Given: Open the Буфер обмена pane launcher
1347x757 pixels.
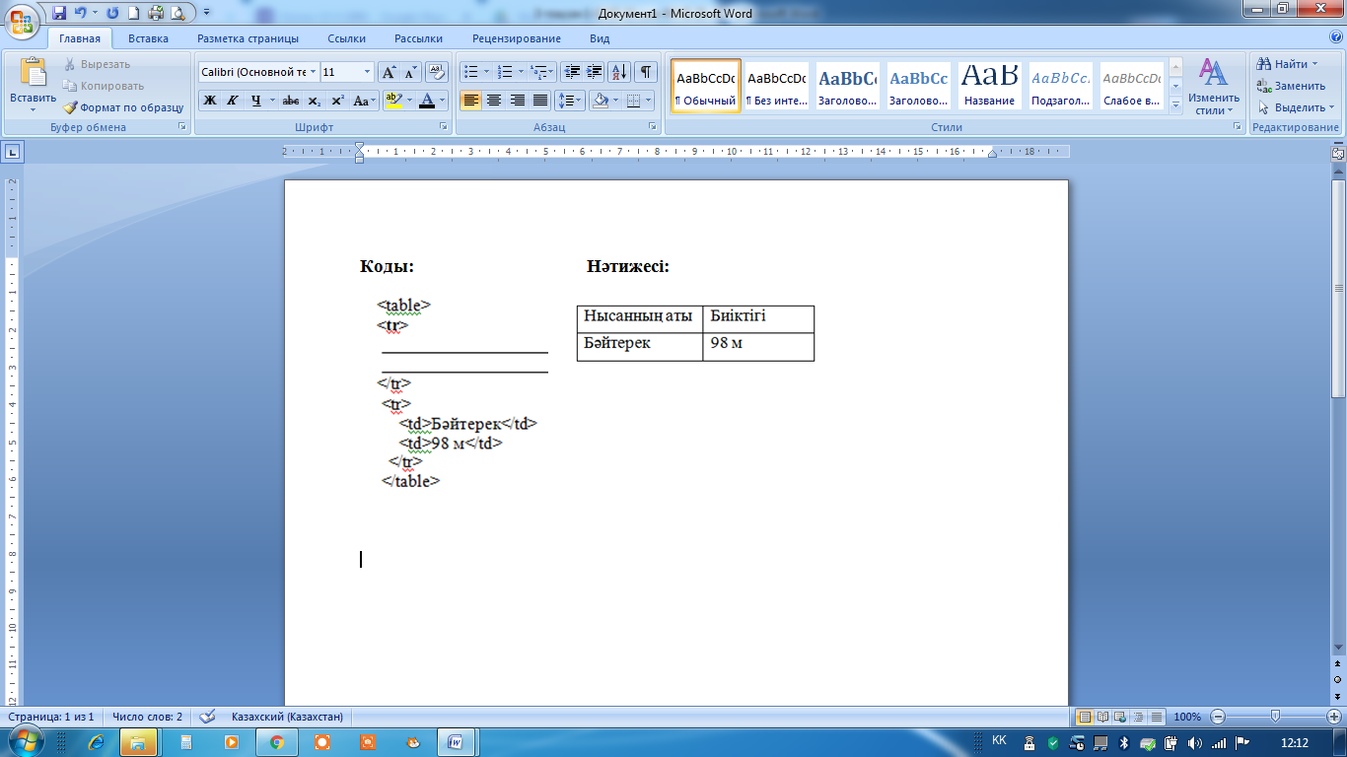Looking at the screenshot, I should 181,127.
